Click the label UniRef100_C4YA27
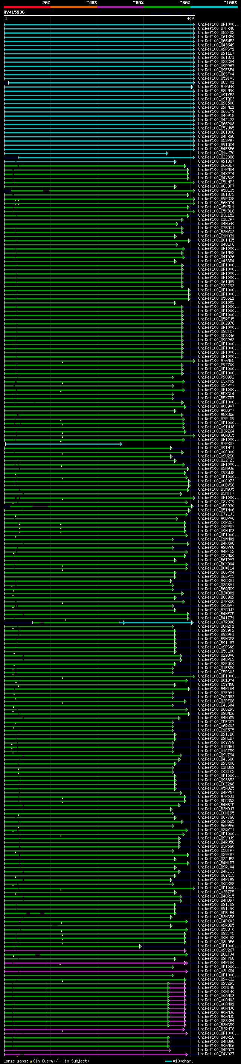The height and width of the screenshot is (1064, 241). (x=216, y=1054)
